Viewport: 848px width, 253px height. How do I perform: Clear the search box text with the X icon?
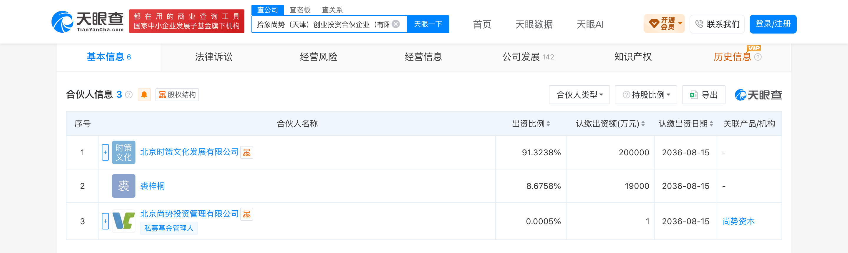[x=396, y=24]
